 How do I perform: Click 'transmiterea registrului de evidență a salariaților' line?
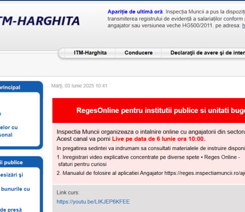176,19
